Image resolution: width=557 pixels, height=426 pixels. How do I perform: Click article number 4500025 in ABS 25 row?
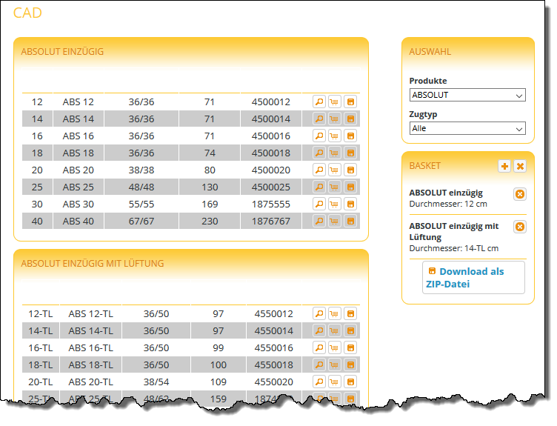(271, 187)
